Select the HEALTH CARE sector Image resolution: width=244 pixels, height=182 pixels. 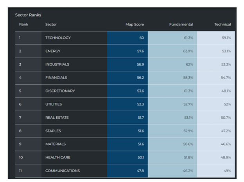click(57, 157)
